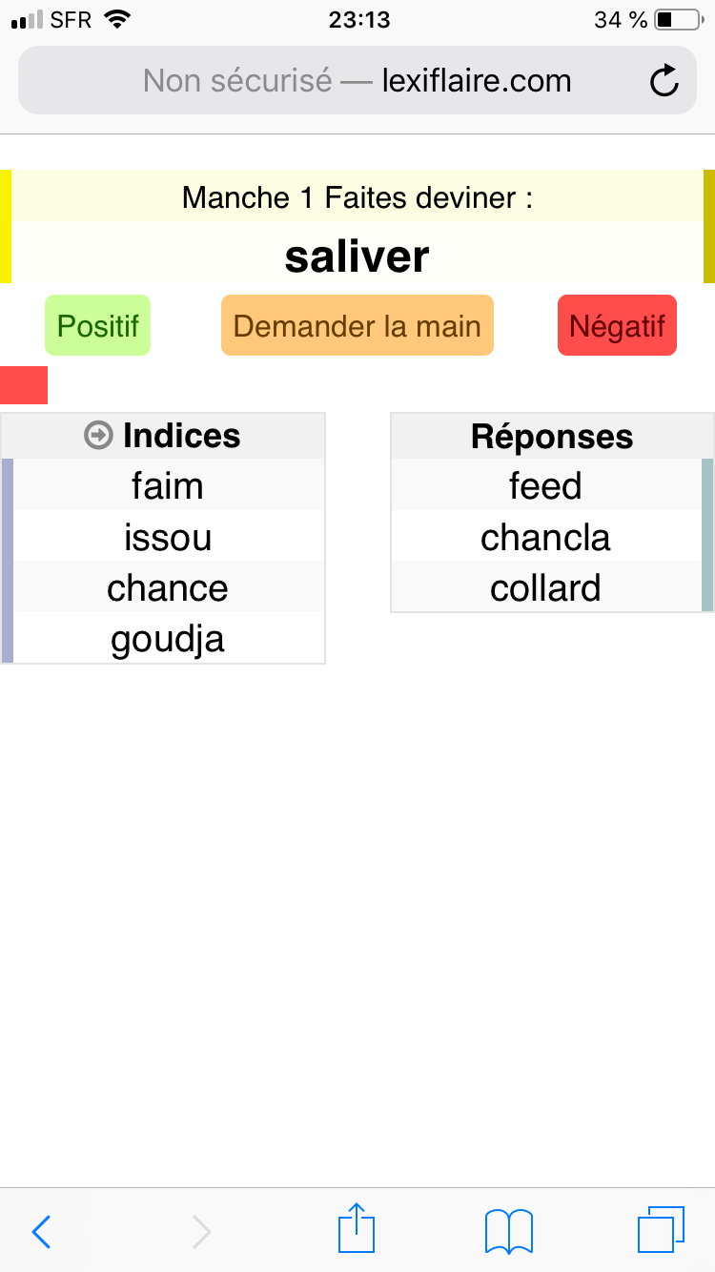This screenshot has width=715, height=1272.
Task: Tap the lexiflaire.com address bar
Action: pyautogui.click(x=357, y=81)
